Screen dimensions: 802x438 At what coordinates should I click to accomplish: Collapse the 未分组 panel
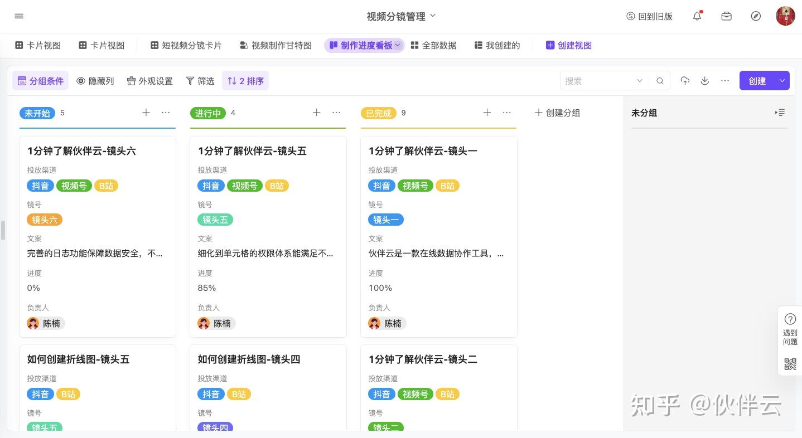tap(780, 113)
